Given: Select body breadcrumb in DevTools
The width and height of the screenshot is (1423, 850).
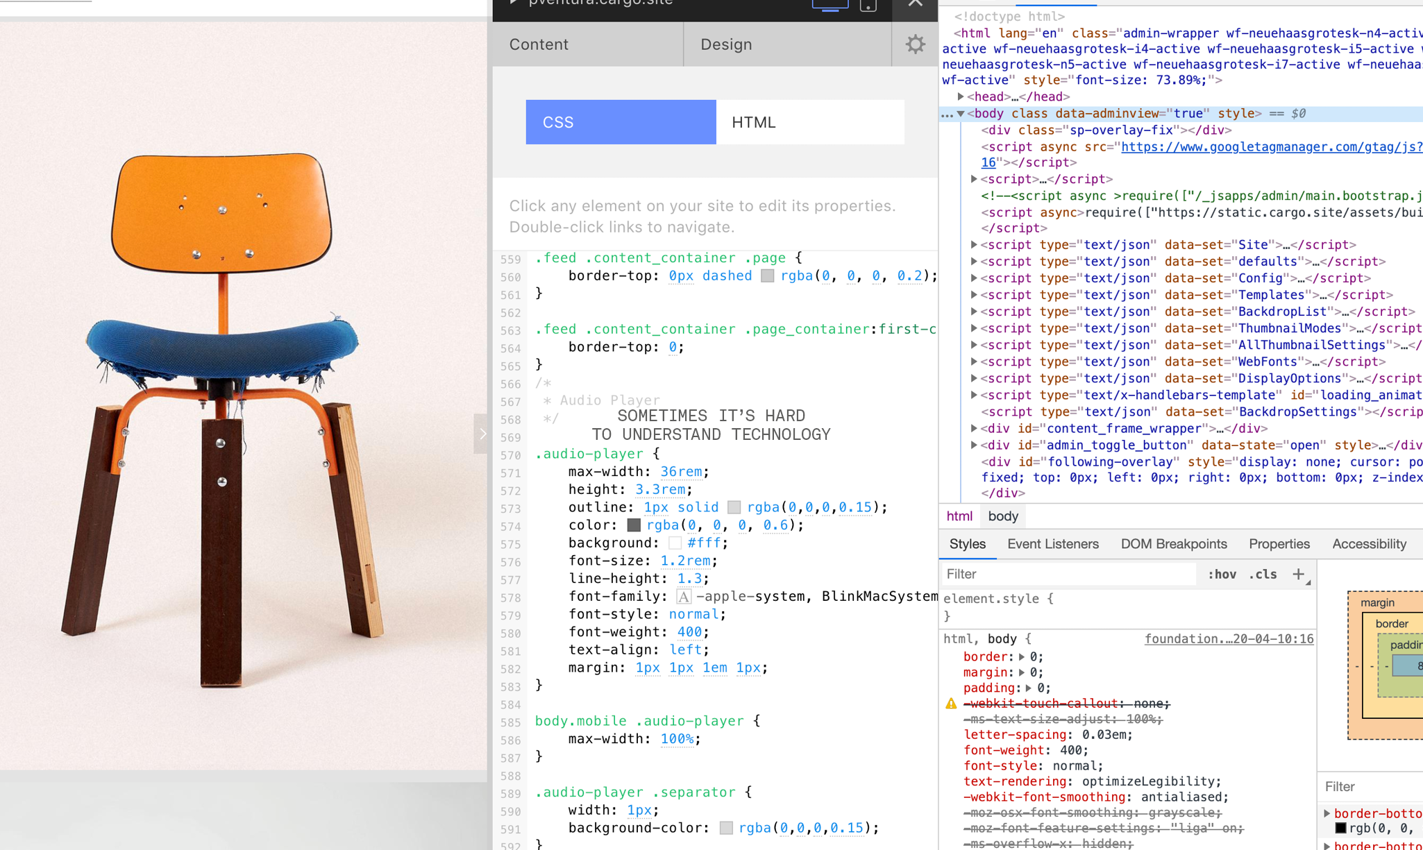Looking at the screenshot, I should tap(1003, 516).
